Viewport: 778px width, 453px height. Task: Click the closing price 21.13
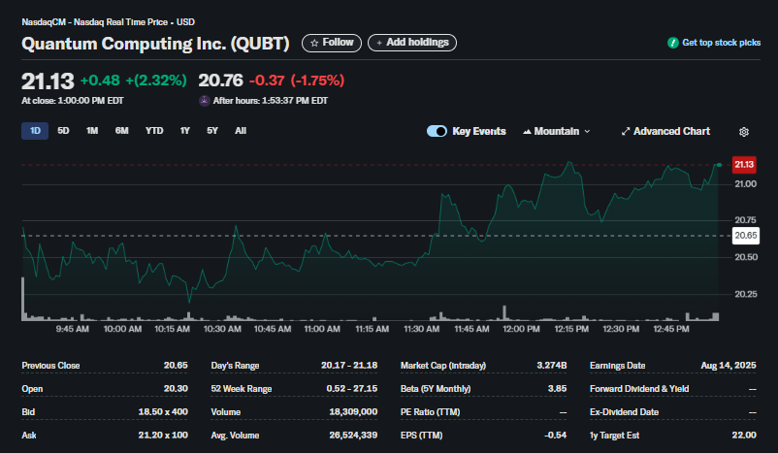[x=48, y=81]
